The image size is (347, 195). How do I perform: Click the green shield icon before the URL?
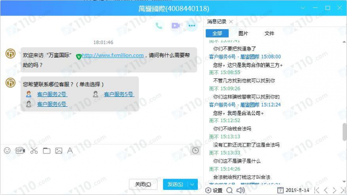[x=79, y=57]
